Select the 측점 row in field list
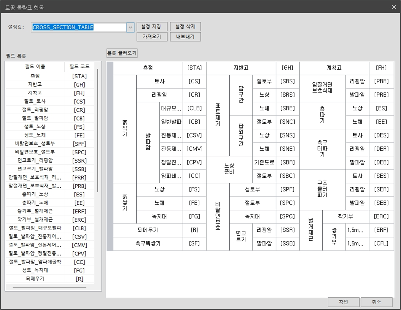The width and height of the screenshot is (401, 310). 50,76
